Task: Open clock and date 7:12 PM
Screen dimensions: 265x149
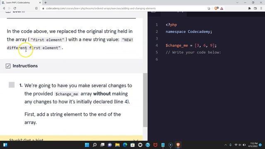Action: 253,145
